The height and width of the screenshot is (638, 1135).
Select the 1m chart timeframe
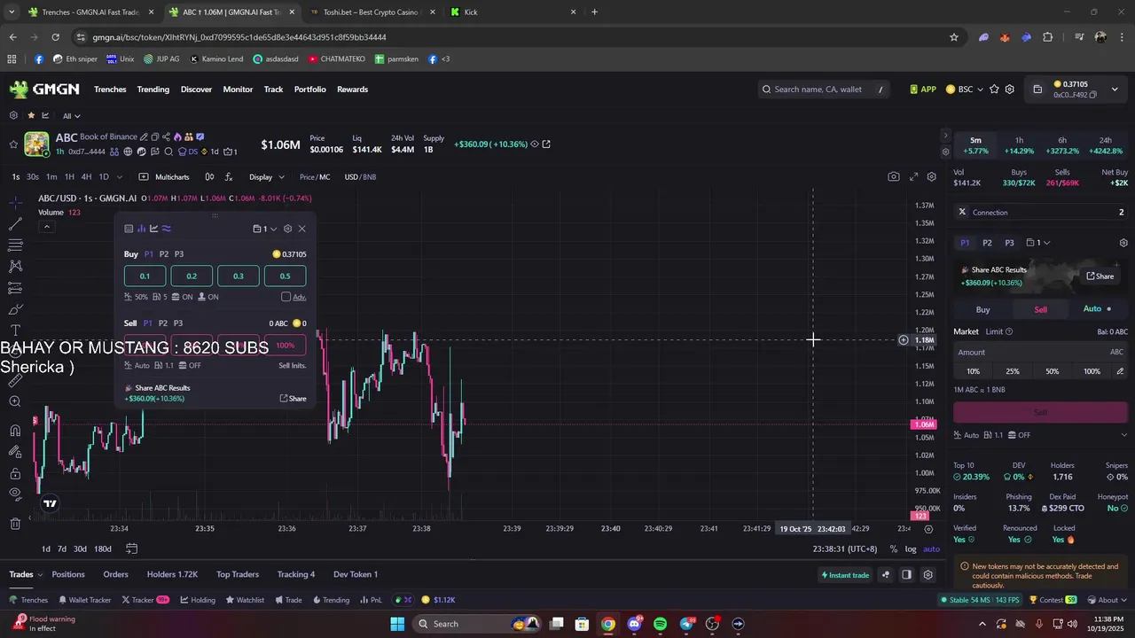tap(51, 177)
